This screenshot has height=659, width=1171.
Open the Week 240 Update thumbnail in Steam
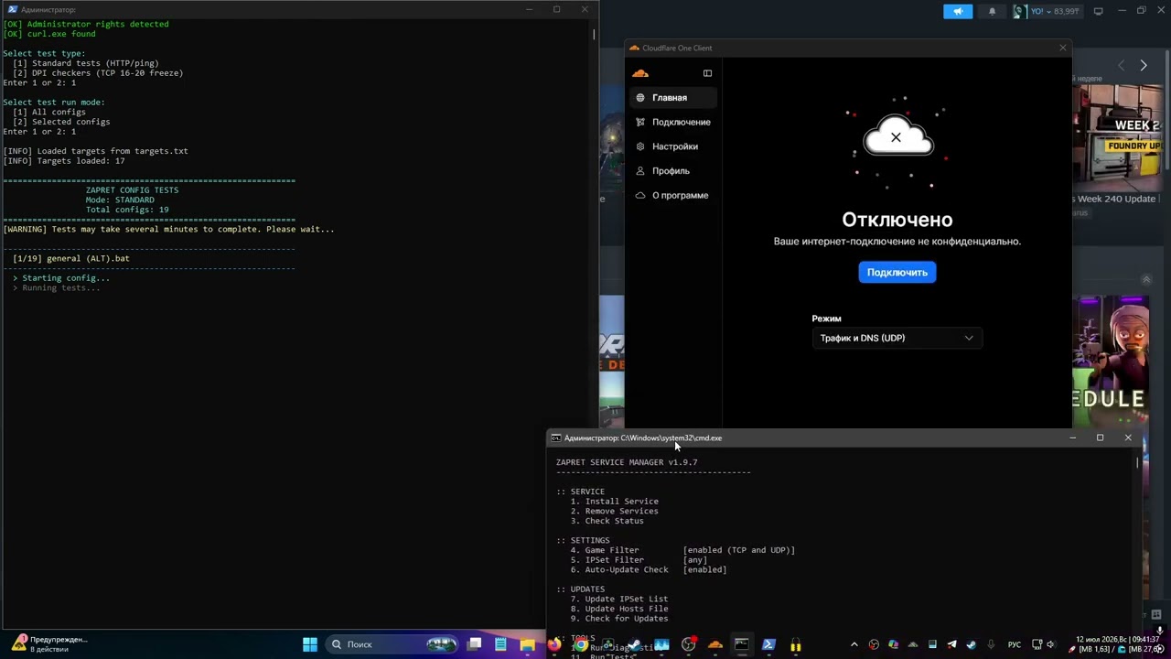click(1117, 136)
